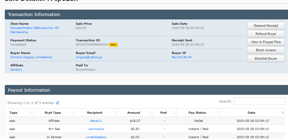Screen dimensions: 288x139
Task: Open the MonsterMode's CBMoneyVine VIP Membership link
Action: (x=35, y=30)
